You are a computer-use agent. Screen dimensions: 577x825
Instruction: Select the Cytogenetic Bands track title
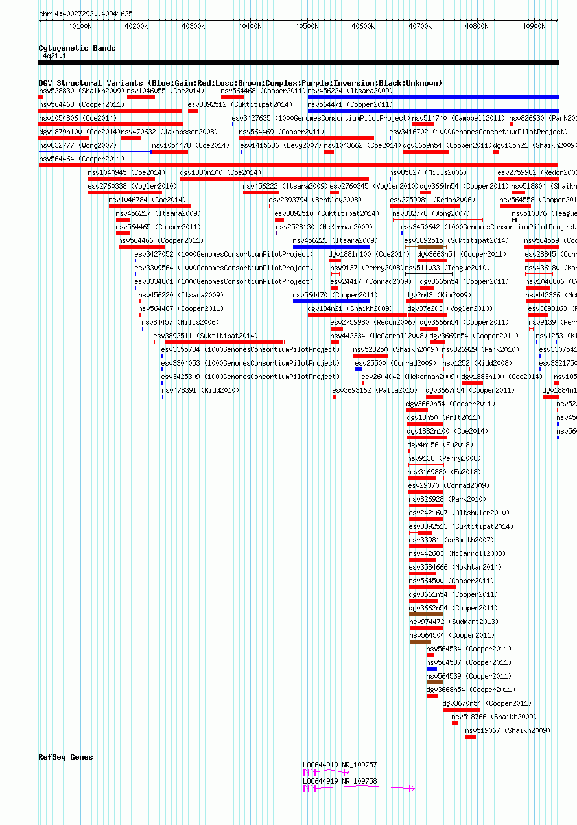point(77,48)
